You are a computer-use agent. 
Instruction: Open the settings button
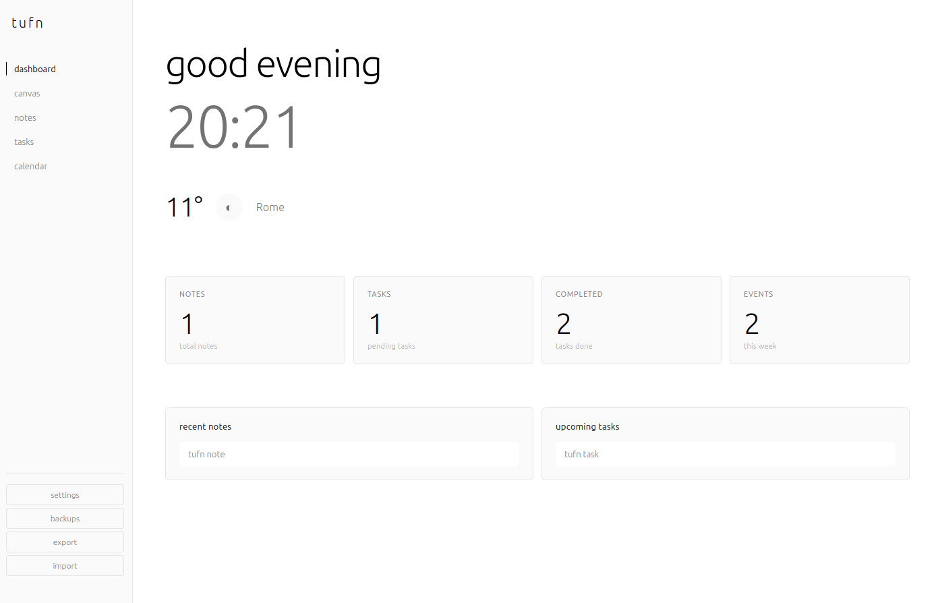(x=65, y=495)
